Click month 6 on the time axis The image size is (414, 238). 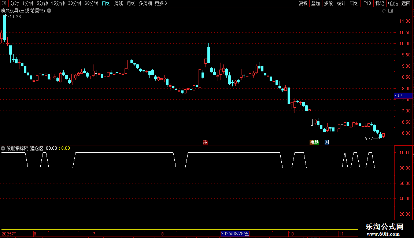(x=35, y=234)
